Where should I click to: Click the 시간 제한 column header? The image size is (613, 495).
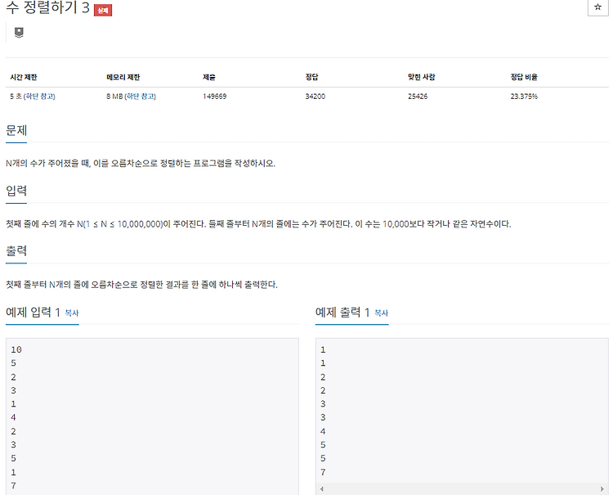24,77
